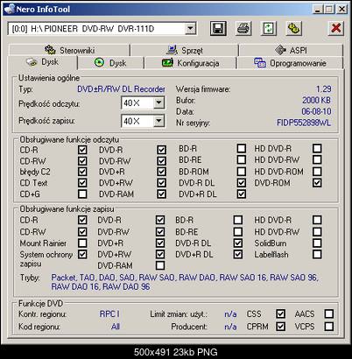Click the Kod regionu value All

pos(116,327)
